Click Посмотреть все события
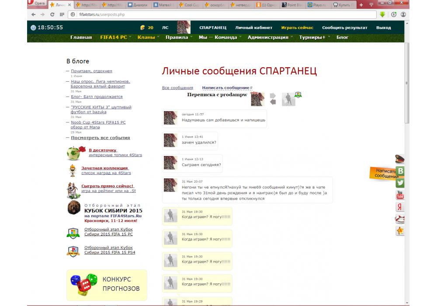 click(101, 138)
